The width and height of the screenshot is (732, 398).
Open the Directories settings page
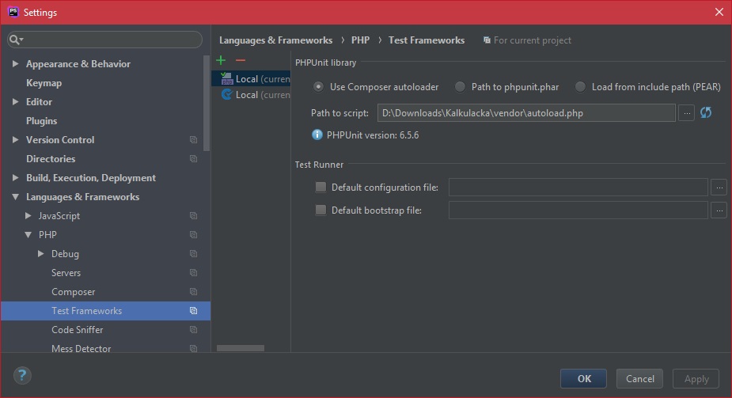click(51, 158)
